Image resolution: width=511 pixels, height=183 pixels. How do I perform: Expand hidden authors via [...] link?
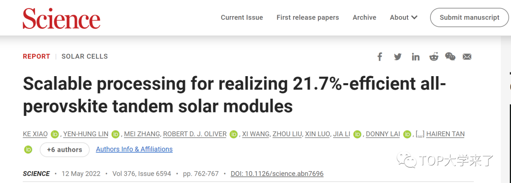420,134
